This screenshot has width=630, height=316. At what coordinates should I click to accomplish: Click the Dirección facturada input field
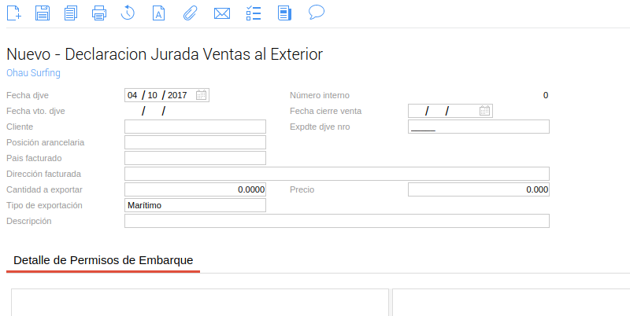point(337,174)
